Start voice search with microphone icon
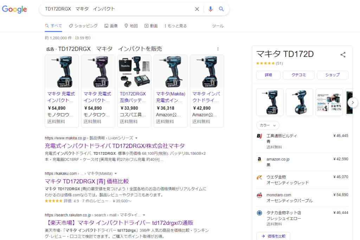The height and width of the screenshot is (240, 360). (x=210, y=9)
